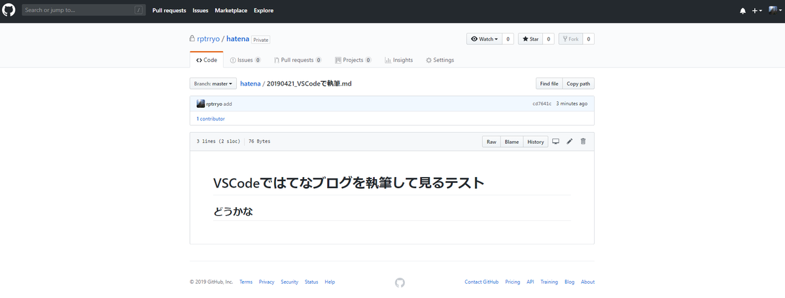Click the heading 'VSCodeではてなブログを執筆して見るテスト'
The width and height of the screenshot is (785, 298).
click(349, 183)
